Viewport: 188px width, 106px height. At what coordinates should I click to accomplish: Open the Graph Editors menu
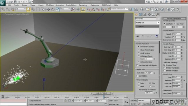click(71, 5)
